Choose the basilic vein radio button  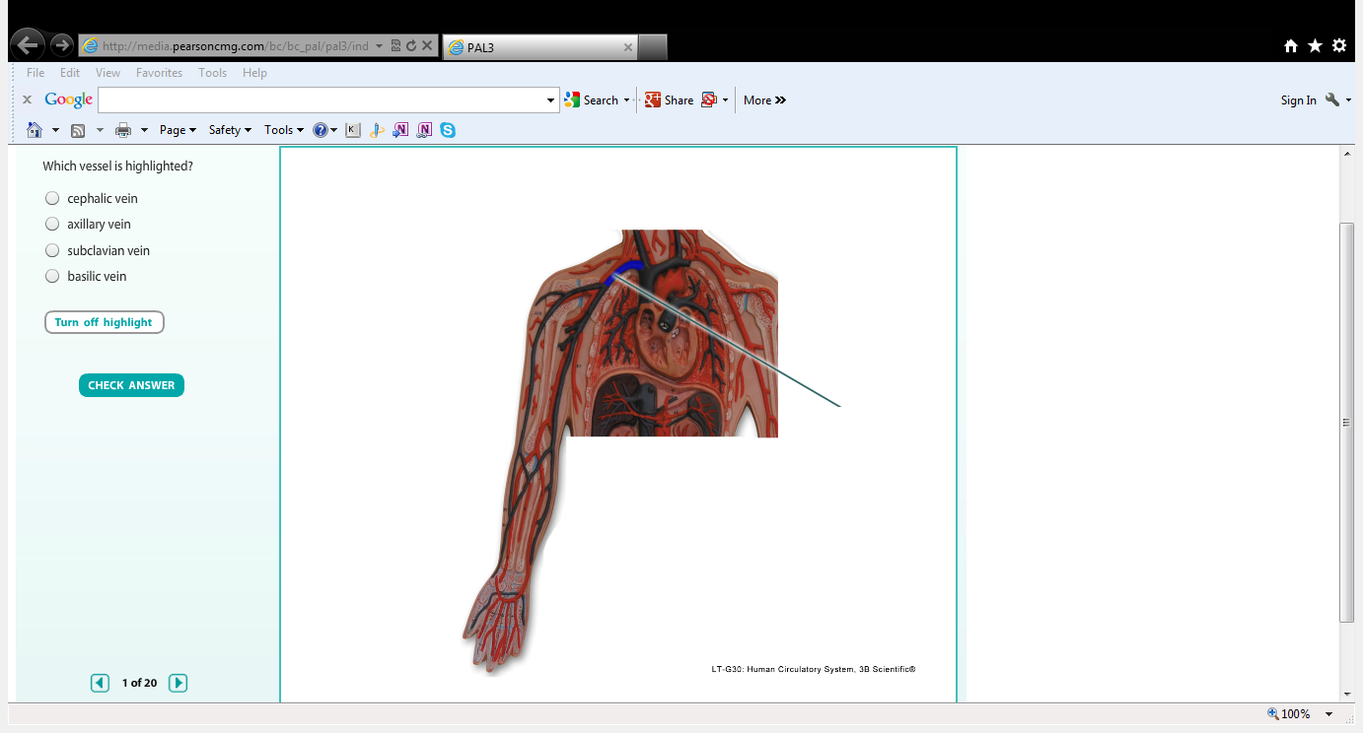click(53, 276)
